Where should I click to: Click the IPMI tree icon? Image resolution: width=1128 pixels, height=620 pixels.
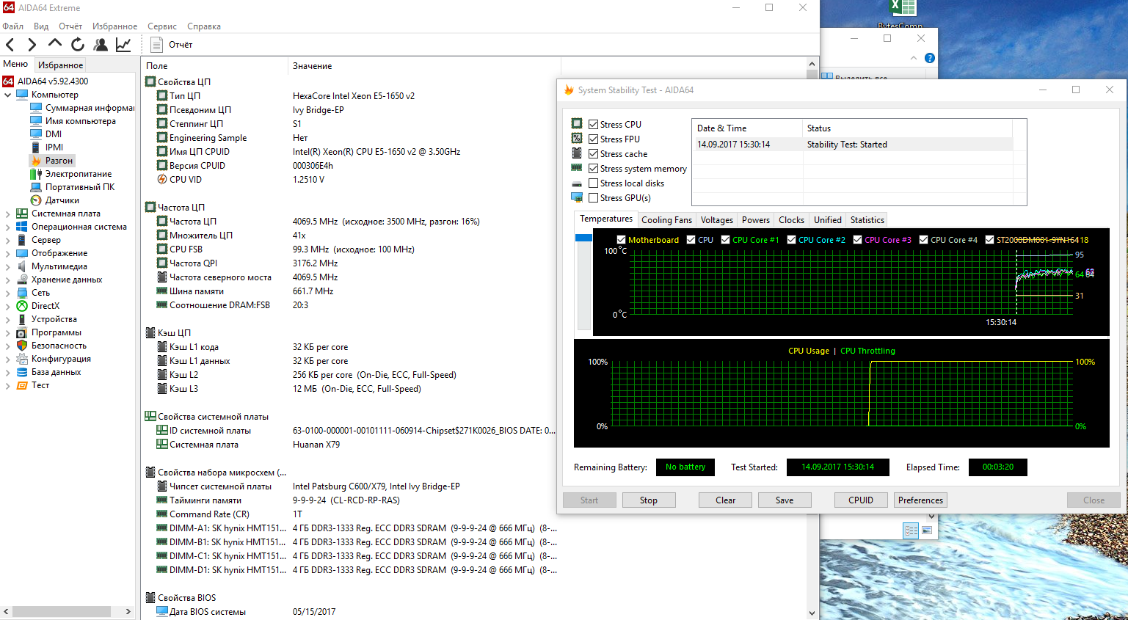click(36, 147)
